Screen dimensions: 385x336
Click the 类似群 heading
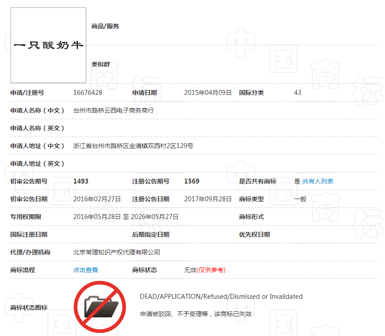tap(101, 64)
